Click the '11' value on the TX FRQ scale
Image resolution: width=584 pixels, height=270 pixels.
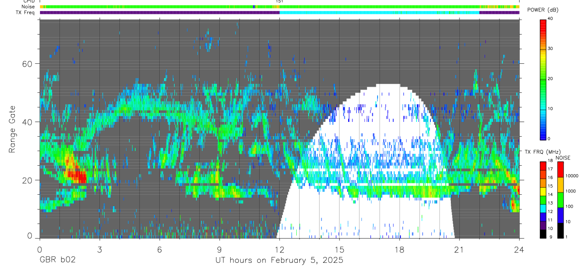click(550, 220)
